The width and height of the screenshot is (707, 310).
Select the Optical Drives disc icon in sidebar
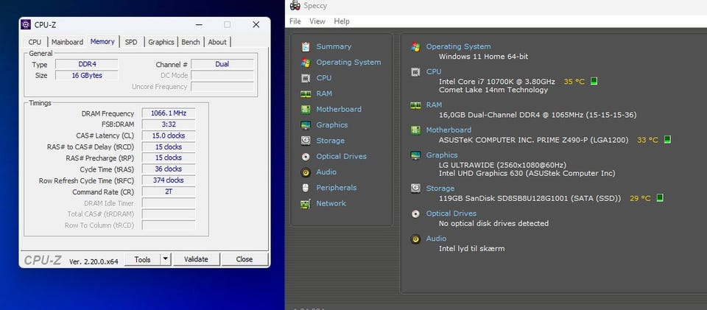click(x=306, y=156)
